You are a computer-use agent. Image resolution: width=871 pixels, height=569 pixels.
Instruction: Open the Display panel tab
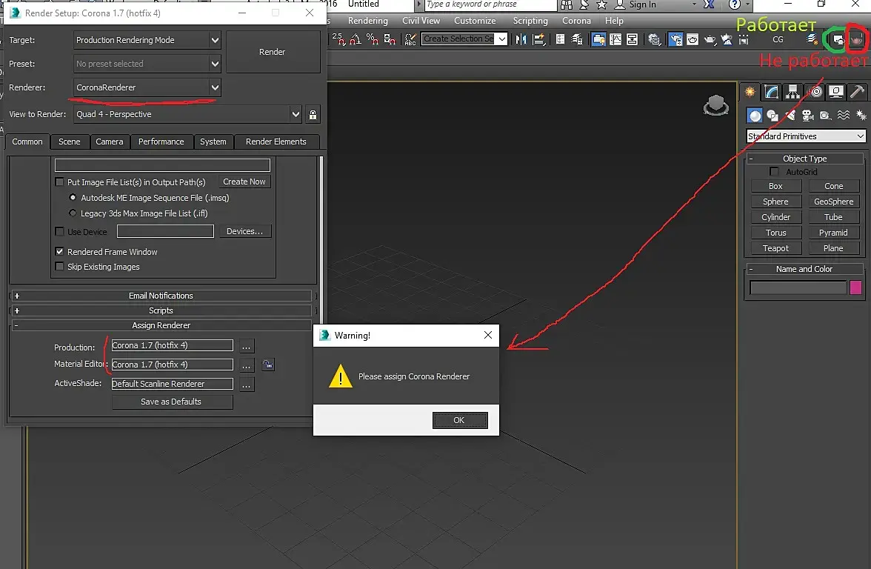(836, 92)
